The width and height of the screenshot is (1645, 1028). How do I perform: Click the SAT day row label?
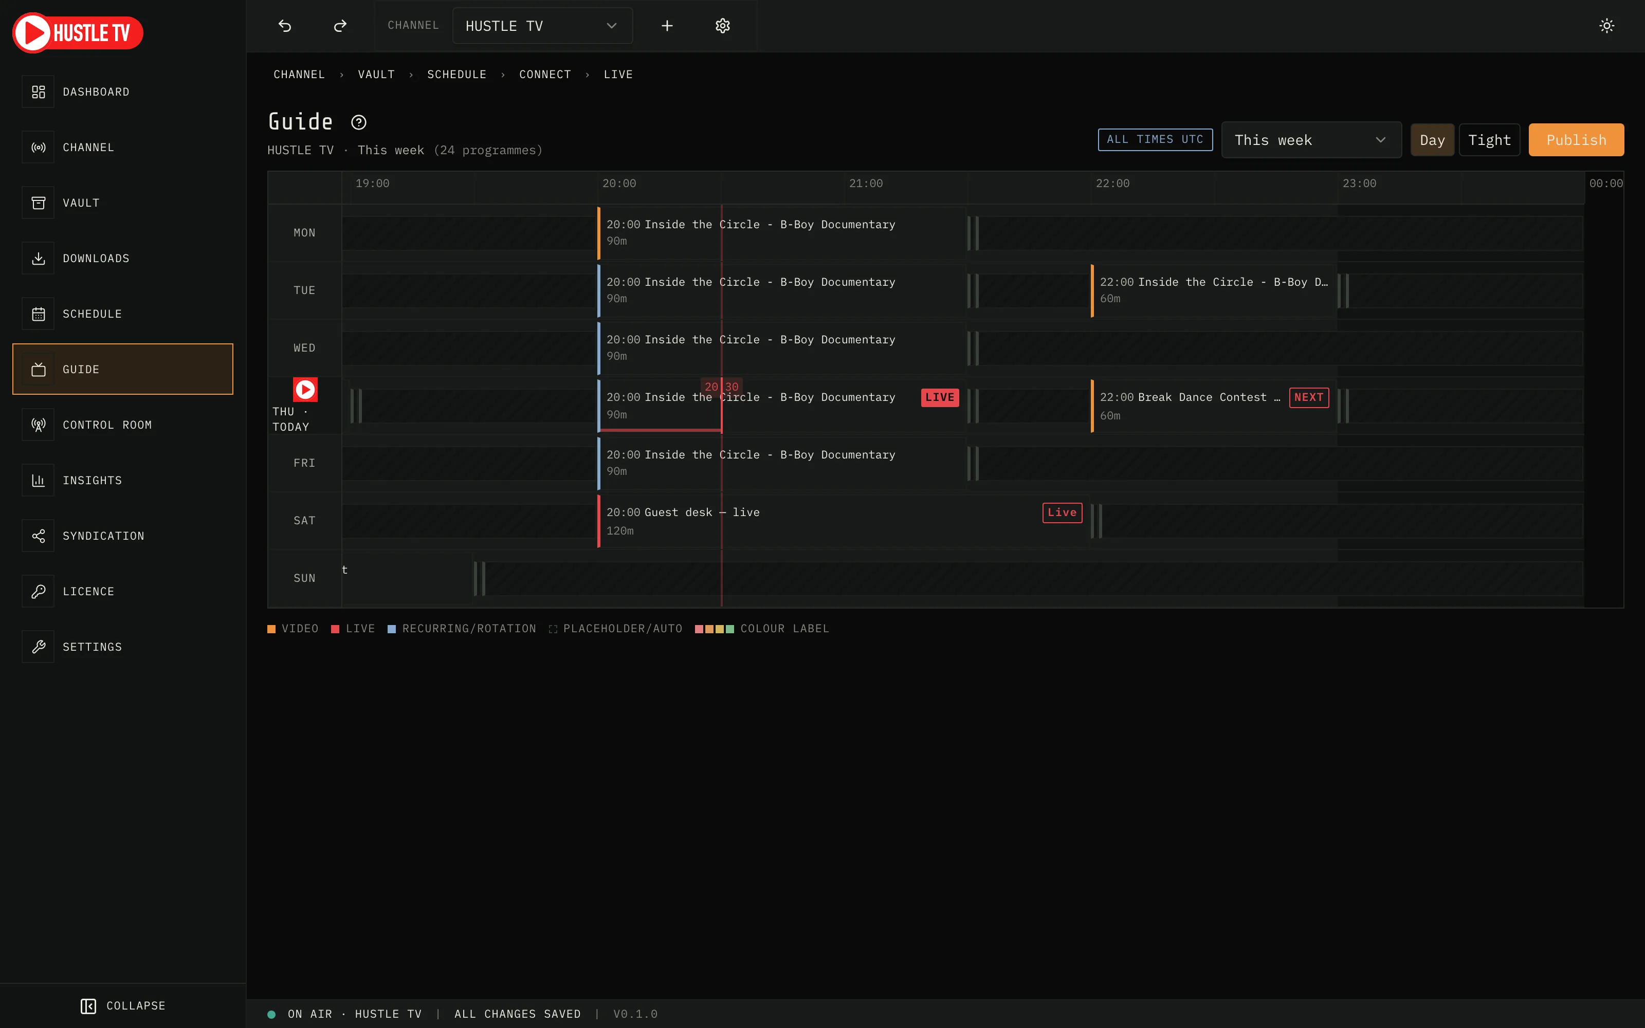click(304, 521)
